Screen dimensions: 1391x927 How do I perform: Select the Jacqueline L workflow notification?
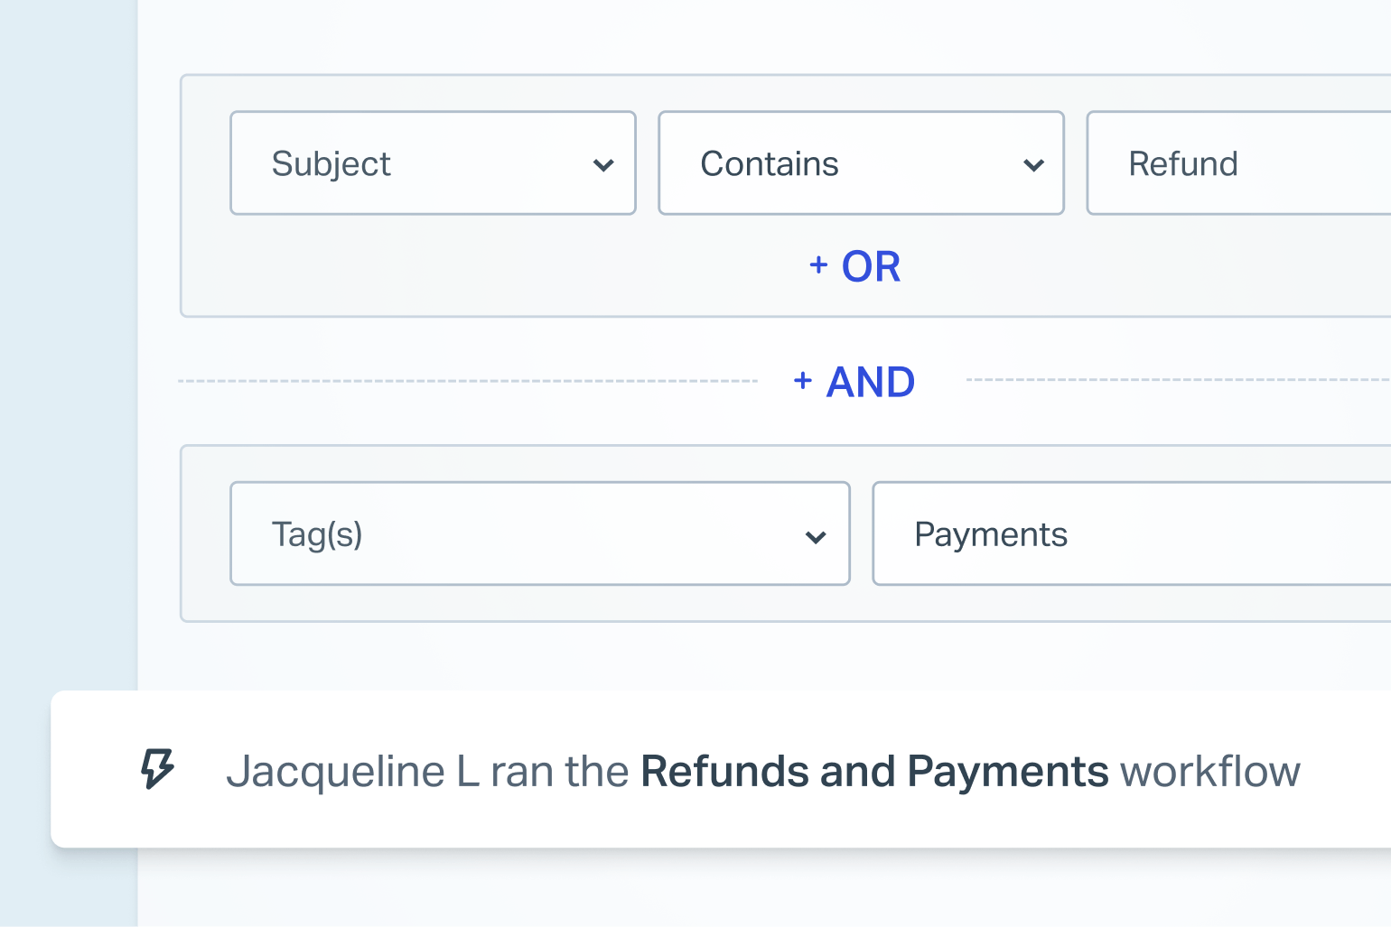[x=721, y=769]
